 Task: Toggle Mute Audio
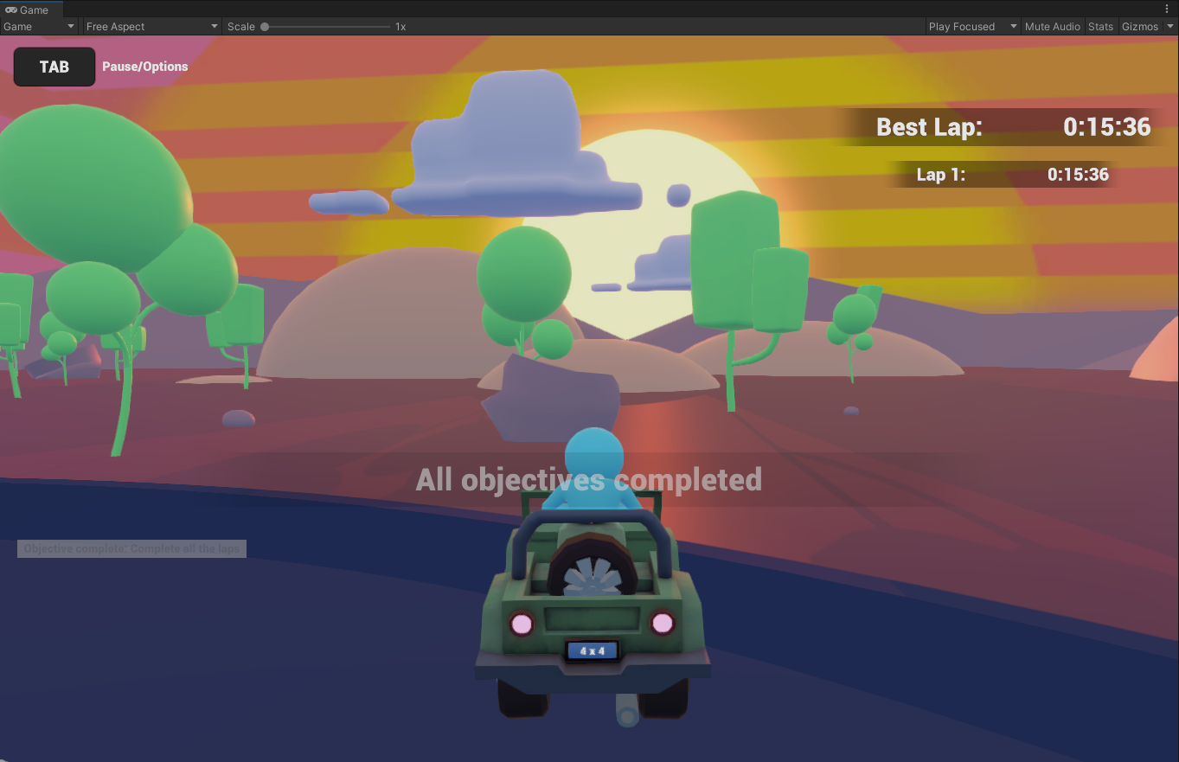(1052, 26)
